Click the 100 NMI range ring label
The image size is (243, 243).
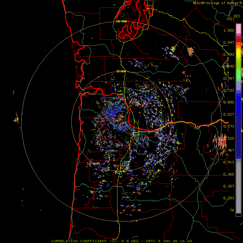click(121, 21)
